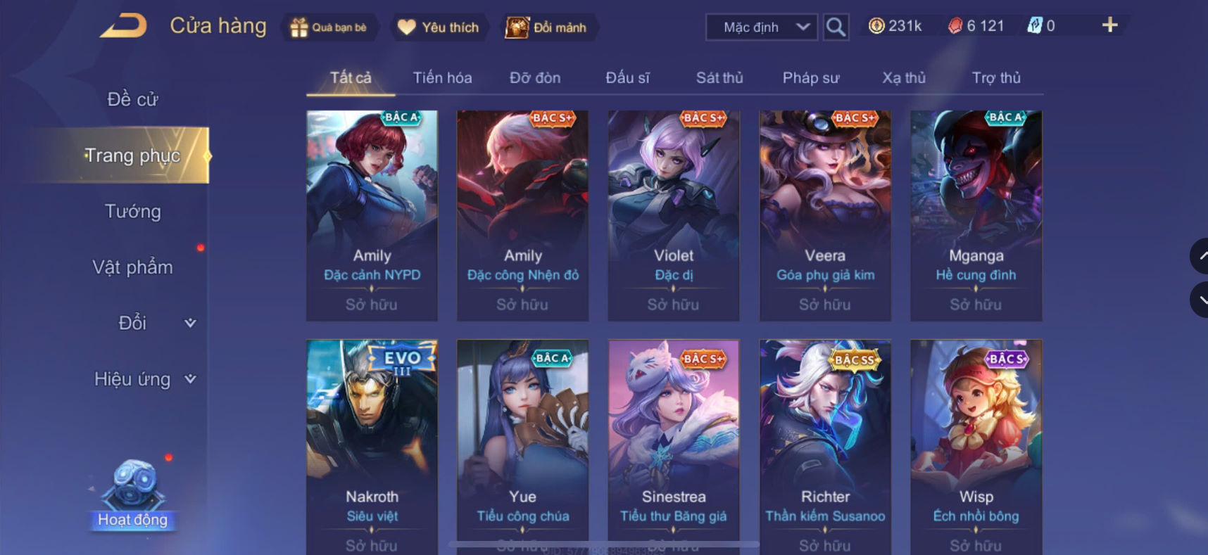1208x555 pixels.
Task: Tap the red ruby currency icon
Action: click(x=955, y=26)
